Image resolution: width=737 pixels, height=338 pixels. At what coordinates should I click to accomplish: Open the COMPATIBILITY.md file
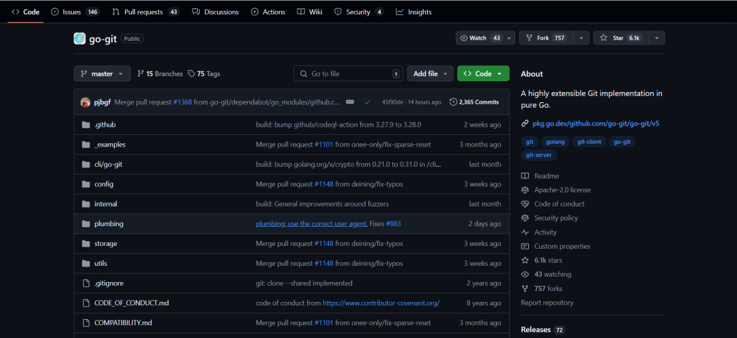[x=123, y=322]
